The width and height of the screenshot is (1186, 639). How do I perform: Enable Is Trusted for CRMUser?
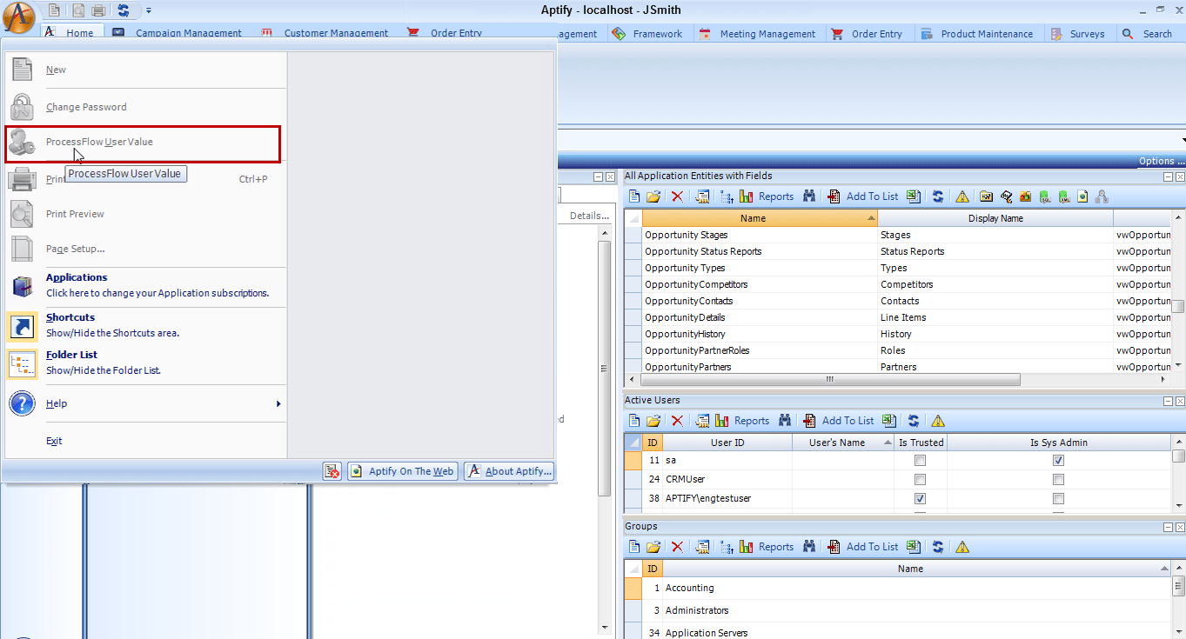(920, 479)
